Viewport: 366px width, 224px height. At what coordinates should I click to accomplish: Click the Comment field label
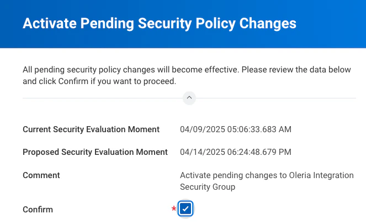41,175
